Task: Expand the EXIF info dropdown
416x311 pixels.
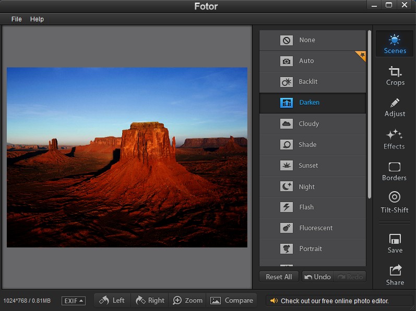Action: pyautogui.click(x=73, y=301)
